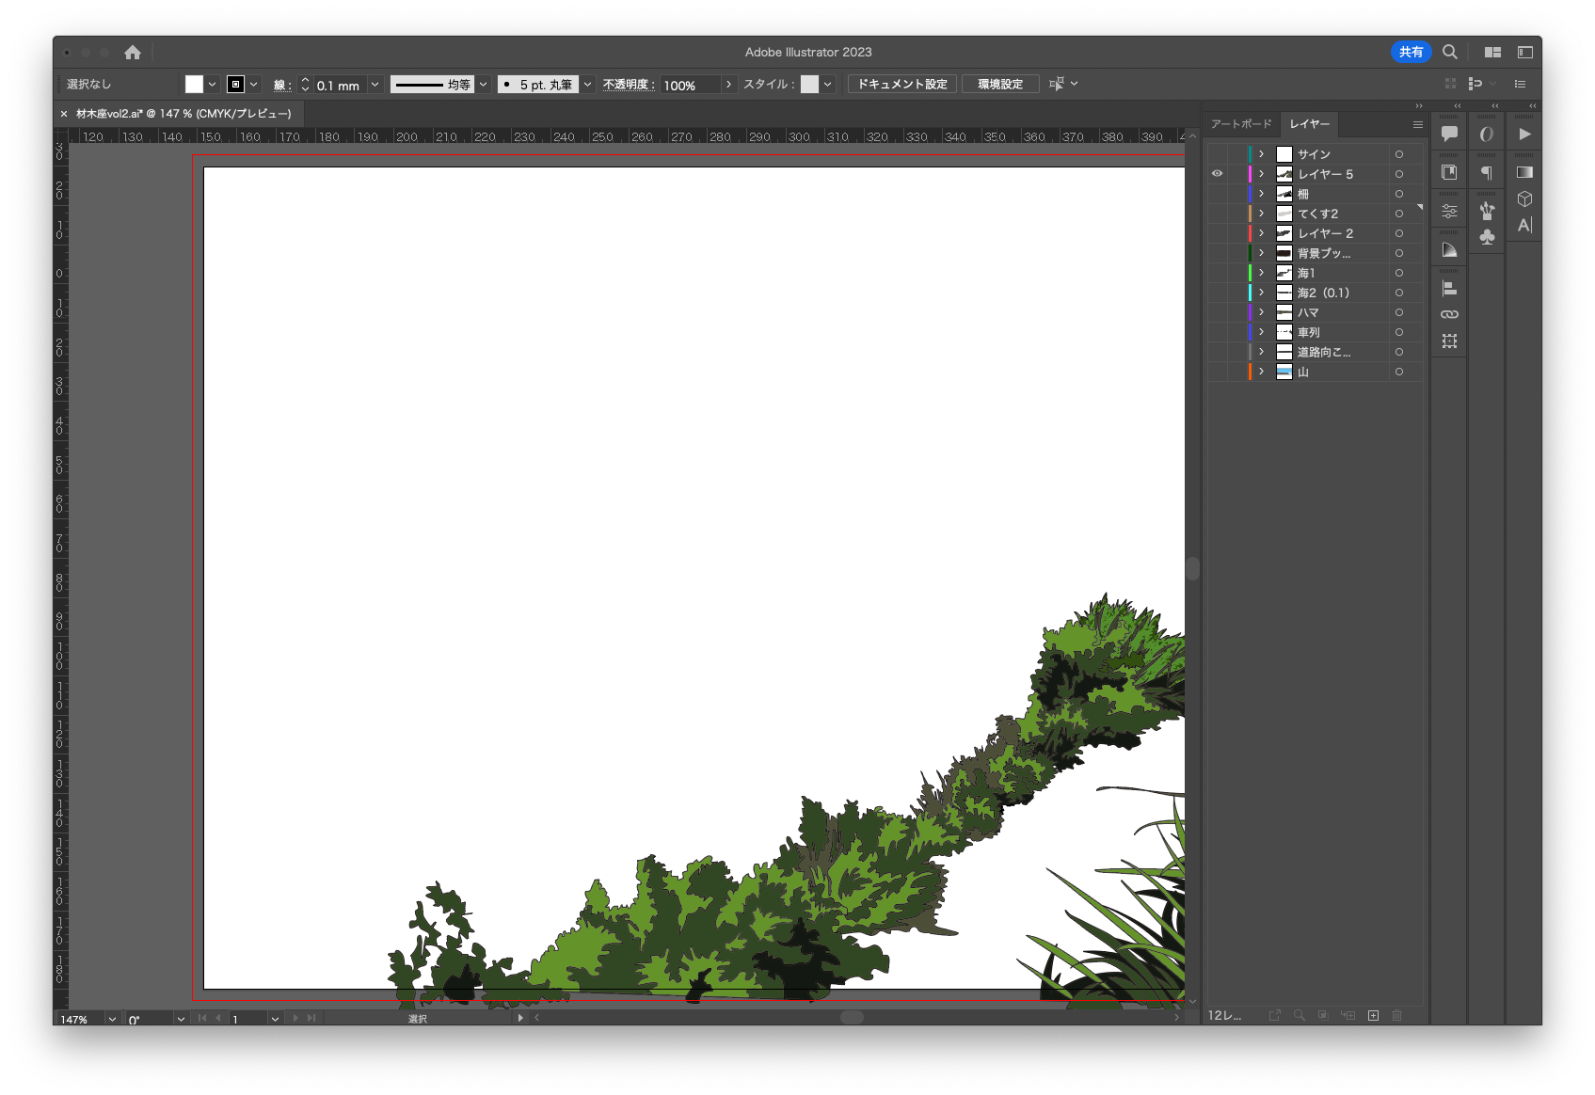
Task: Click the create new layer icon
Action: tap(1373, 1015)
